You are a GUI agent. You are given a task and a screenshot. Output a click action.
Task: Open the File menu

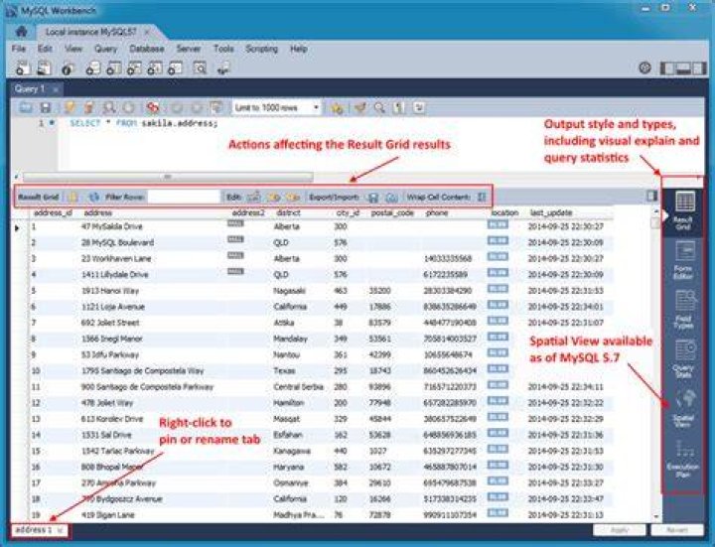coord(19,49)
